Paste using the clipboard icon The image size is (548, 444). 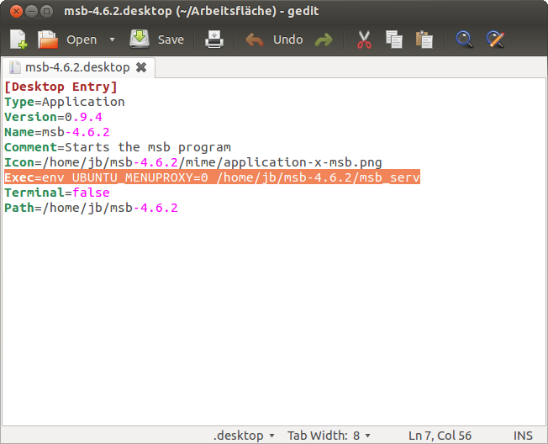point(424,40)
